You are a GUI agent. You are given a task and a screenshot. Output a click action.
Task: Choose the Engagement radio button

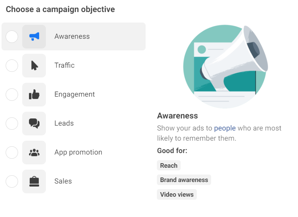point(12,94)
